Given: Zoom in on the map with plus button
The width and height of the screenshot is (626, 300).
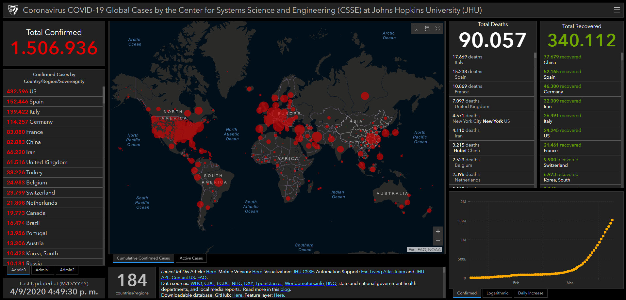Looking at the screenshot, I should (438, 231).
